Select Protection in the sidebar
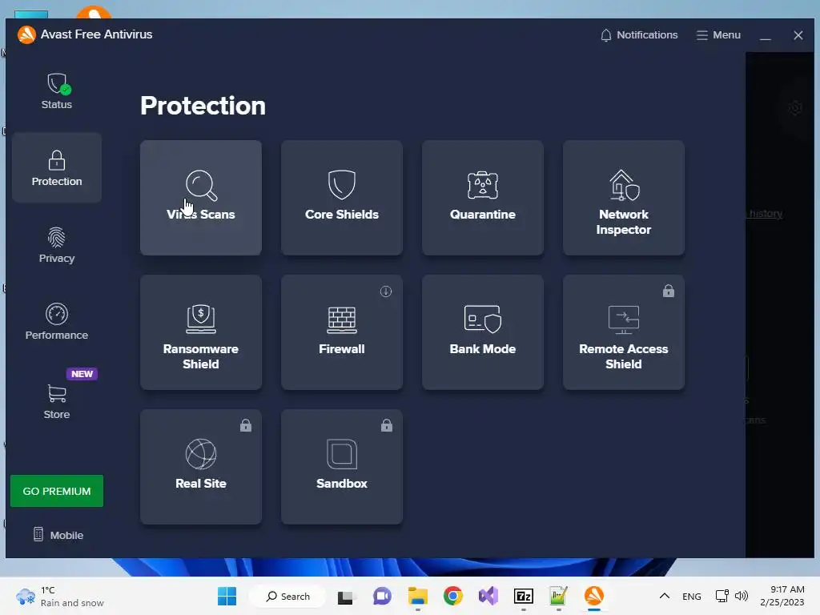Viewport: 820px width, 615px height. pyautogui.click(x=57, y=168)
